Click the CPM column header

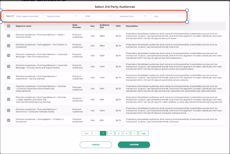118,26
